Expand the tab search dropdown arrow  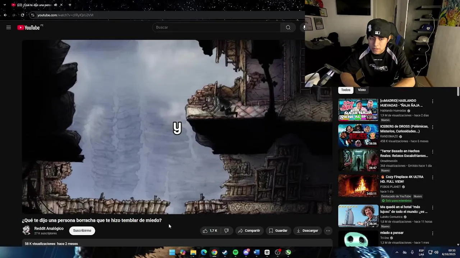4,5
